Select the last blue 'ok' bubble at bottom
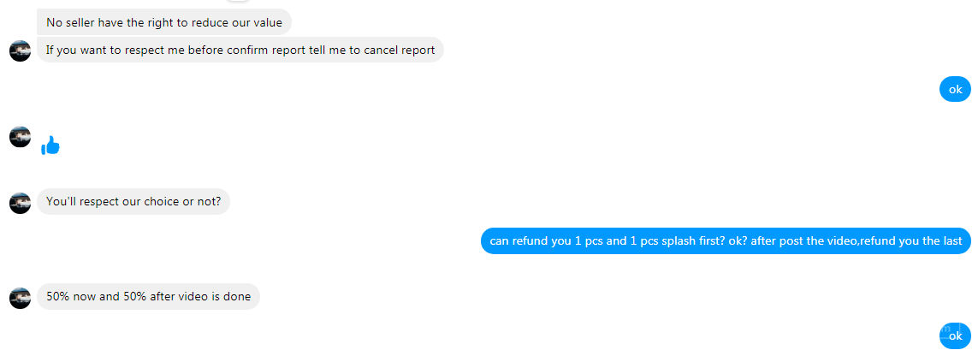 955,336
